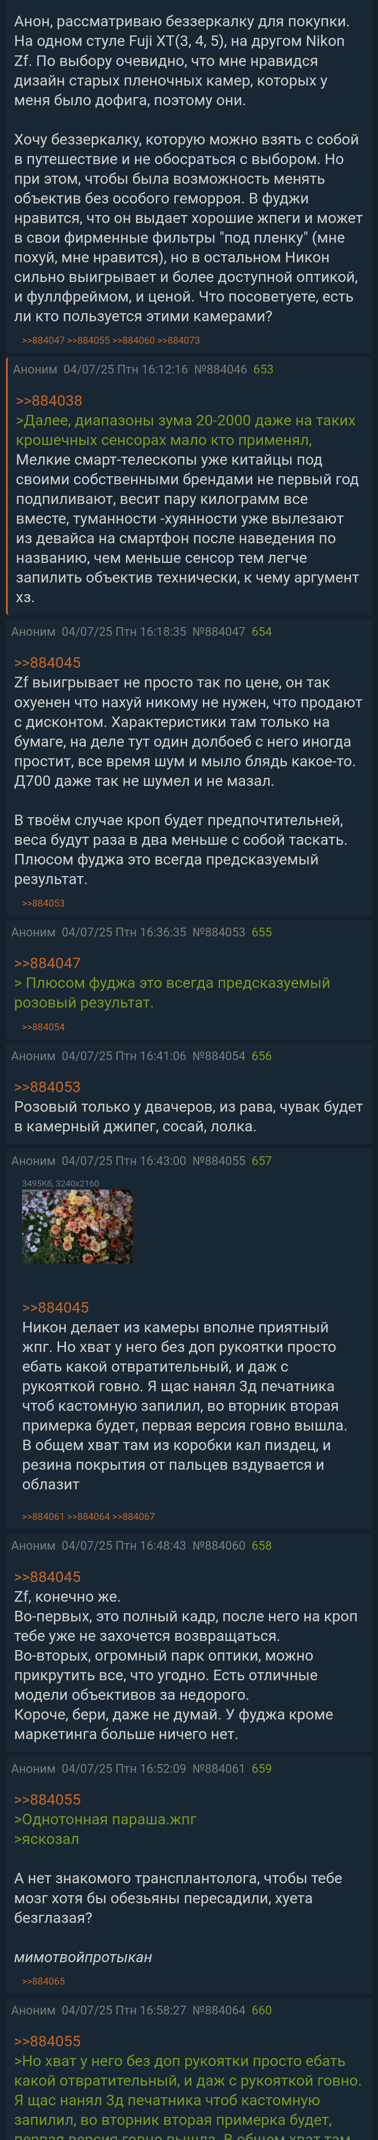378x2140 pixels.
Task: Follow reply link >>884073 under first post
Action: 178,340
